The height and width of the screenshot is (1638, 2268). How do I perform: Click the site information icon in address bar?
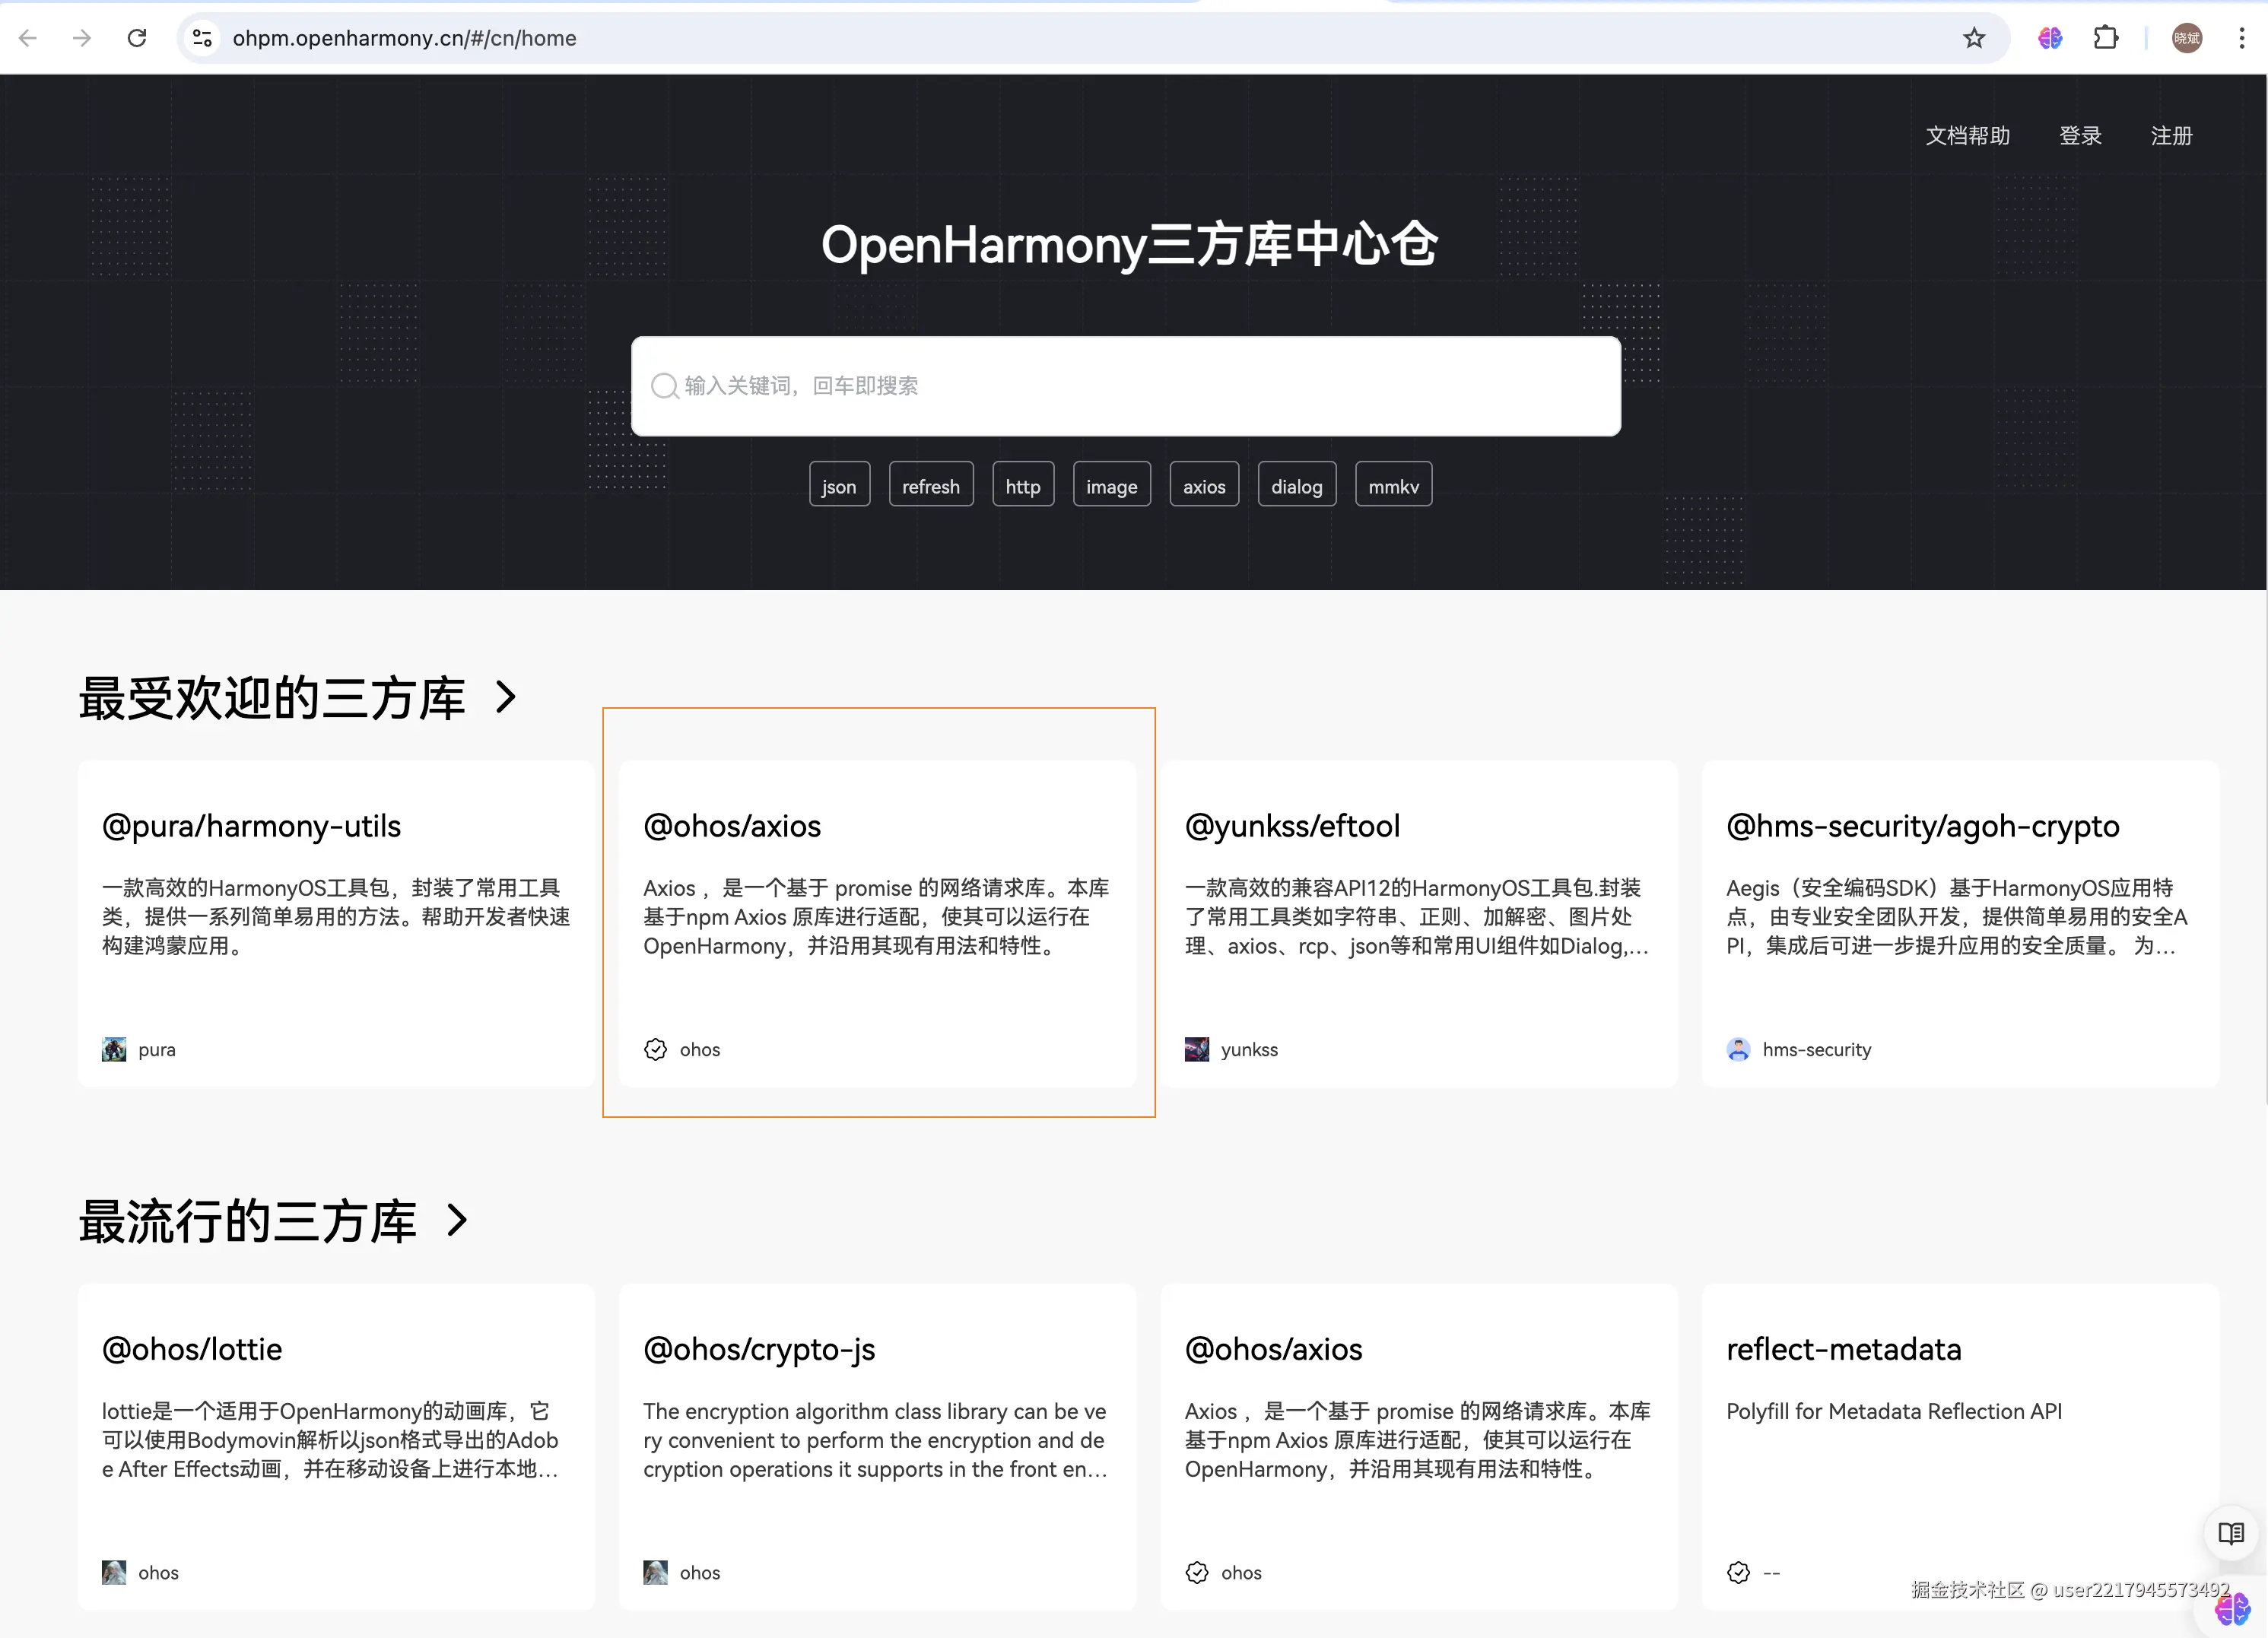click(202, 38)
